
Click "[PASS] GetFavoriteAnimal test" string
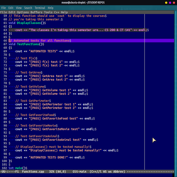tap(55, 140)
